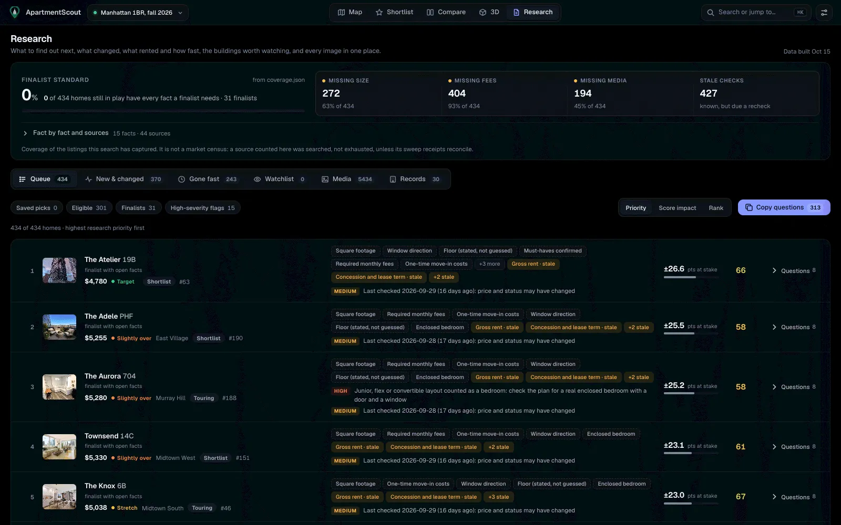Click The Atelier 19B thumbnail image

[x=59, y=270]
